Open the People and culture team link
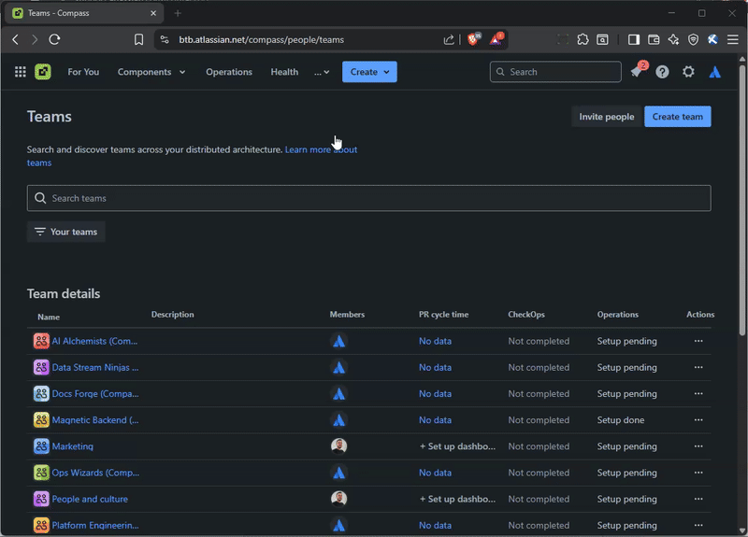This screenshot has width=748, height=537. (90, 499)
